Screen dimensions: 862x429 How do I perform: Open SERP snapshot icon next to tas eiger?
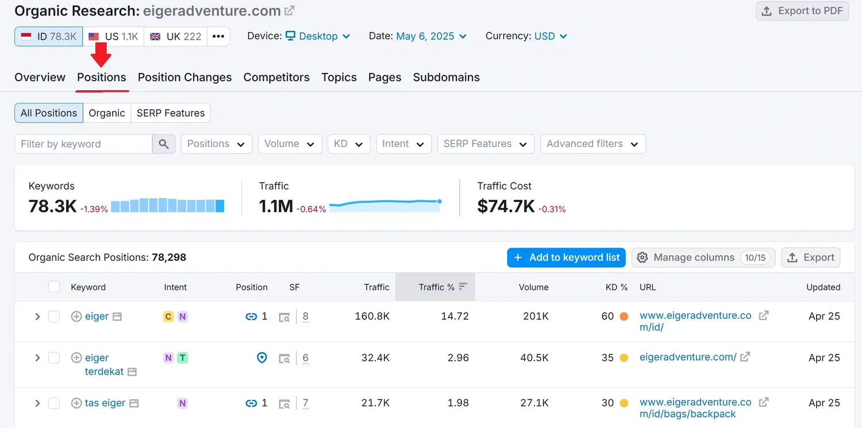click(x=134, y=403)
